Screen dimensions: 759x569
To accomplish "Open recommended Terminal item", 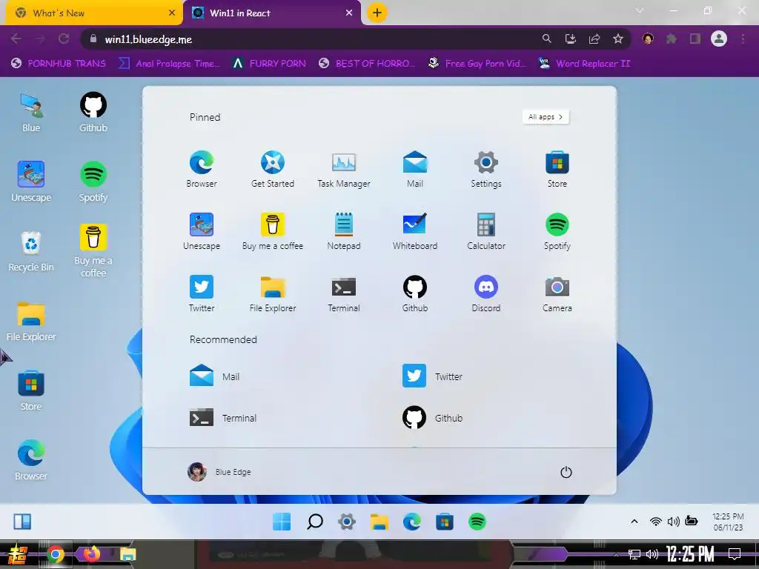I will pyautogui.click(x=222, y=418).
